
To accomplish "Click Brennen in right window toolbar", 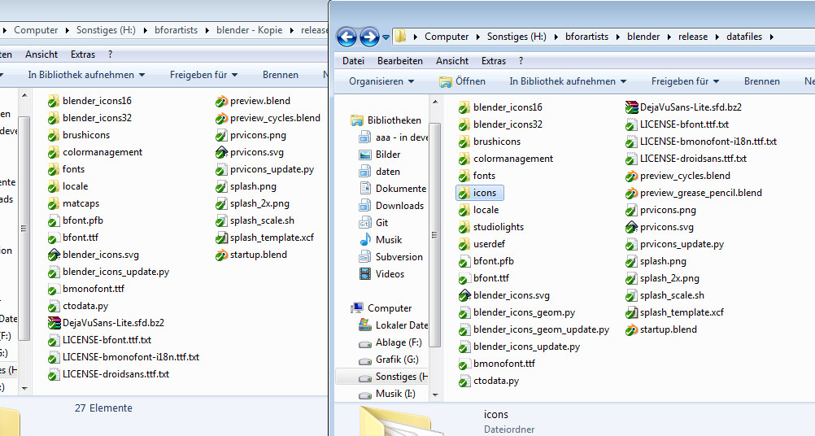I will 762,81.
